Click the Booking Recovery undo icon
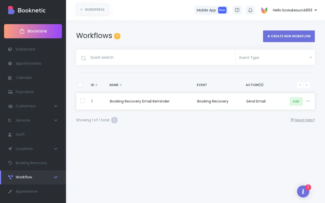The width and height of the screenshot is (325, 203). point(10,163)
